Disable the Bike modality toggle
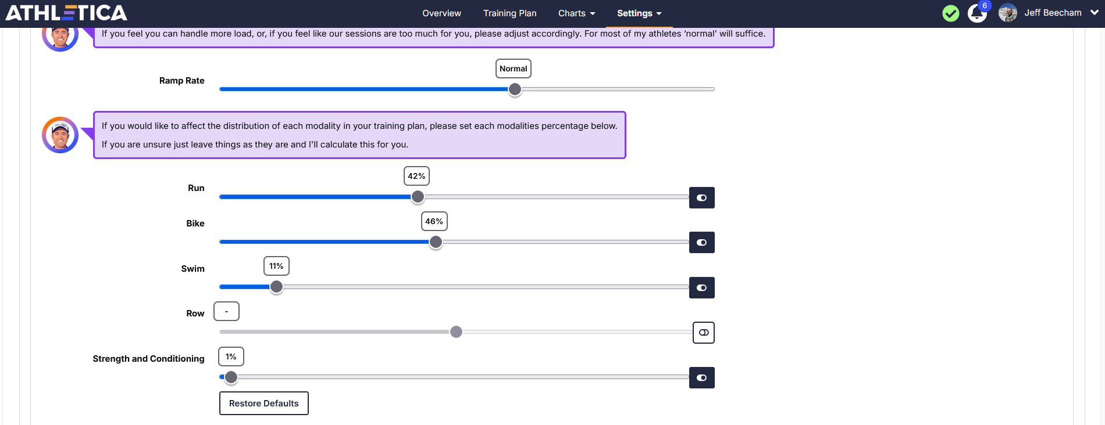Screen dimensions: 1105x425 pos(701,243)
